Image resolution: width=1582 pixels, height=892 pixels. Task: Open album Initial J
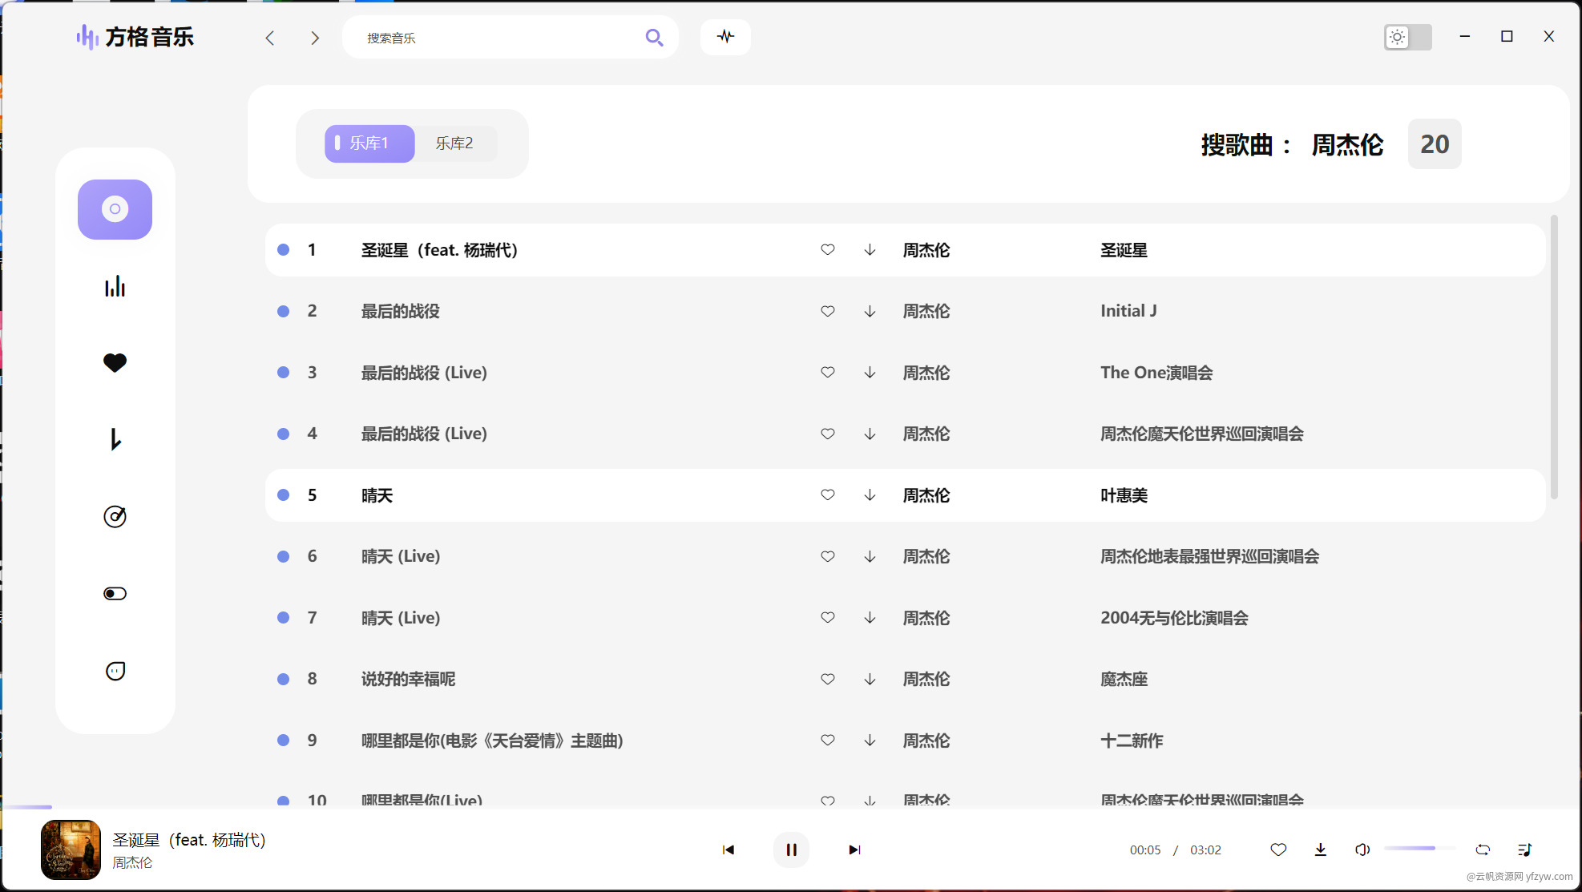coord(1128,311)
